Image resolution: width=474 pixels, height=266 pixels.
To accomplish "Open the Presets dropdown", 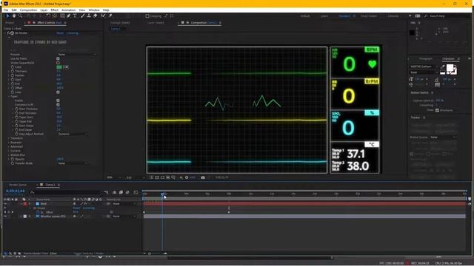I will coord(77,54).
